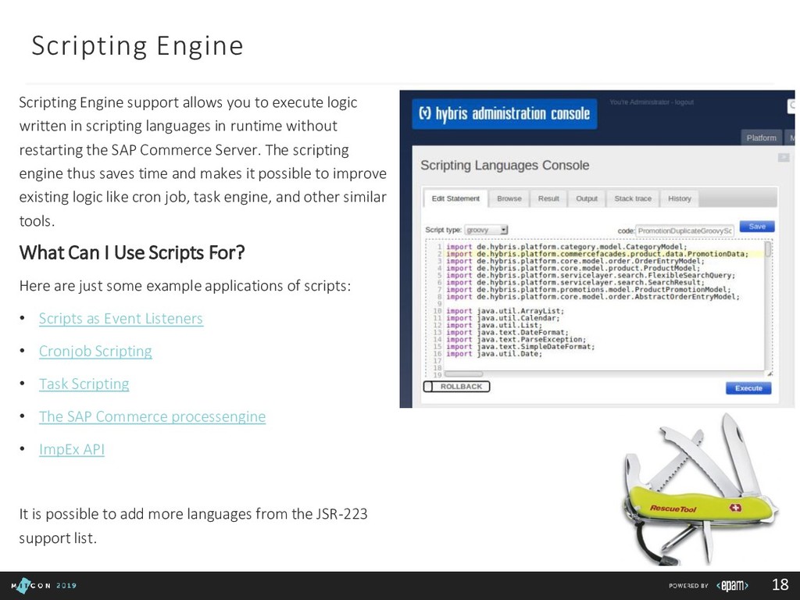Open the Scripts as Event Listeners link
The image size is (800, 600).
point(121,319)
